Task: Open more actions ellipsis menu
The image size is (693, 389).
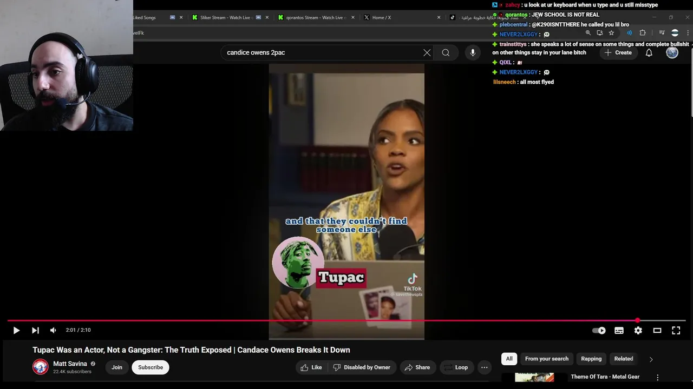Action: click(x=485, y=367)
